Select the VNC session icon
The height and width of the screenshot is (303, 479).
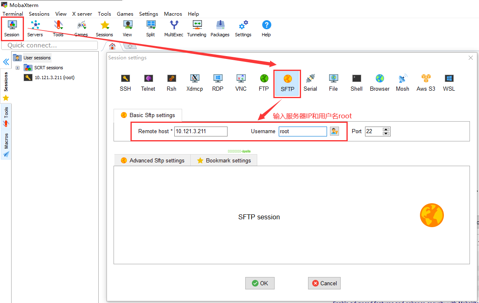[241, 82]
